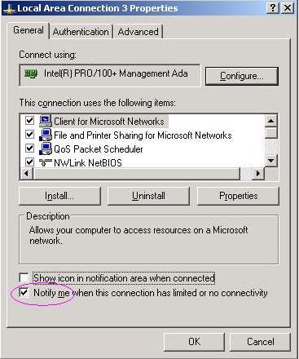Uncheck Client for Microsoft Networks checkbox

point(29,120)
